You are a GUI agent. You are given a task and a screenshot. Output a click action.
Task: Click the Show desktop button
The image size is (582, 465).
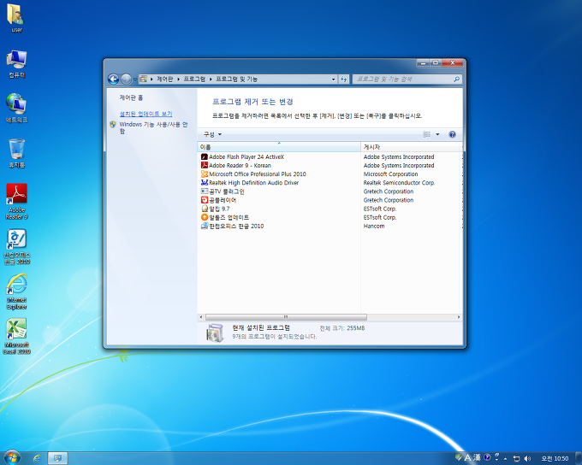pyautogui.click(x=579, y=458)
